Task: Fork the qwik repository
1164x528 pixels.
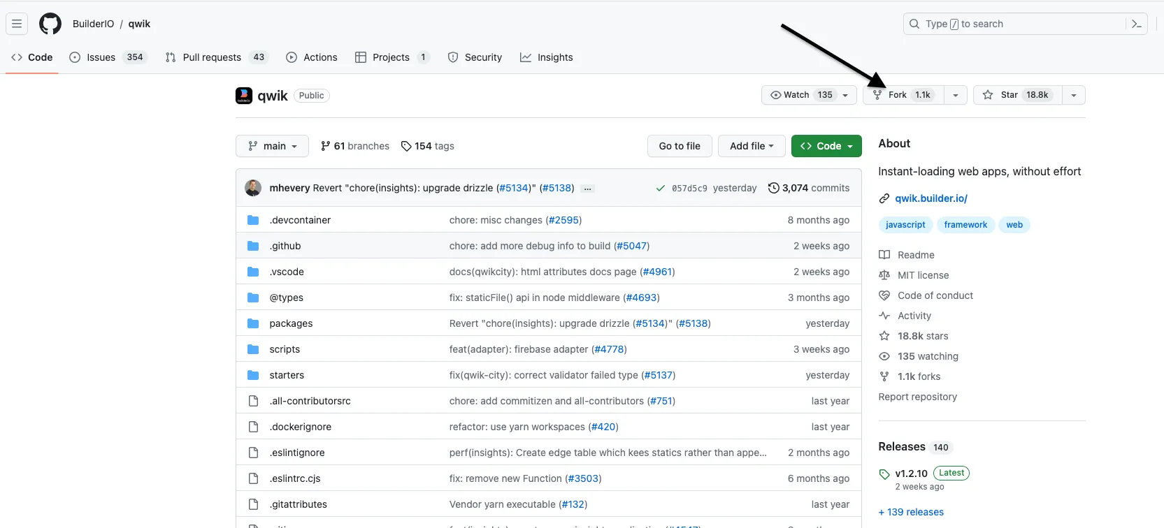Action: pyautogui.click(x=904, y=95)
